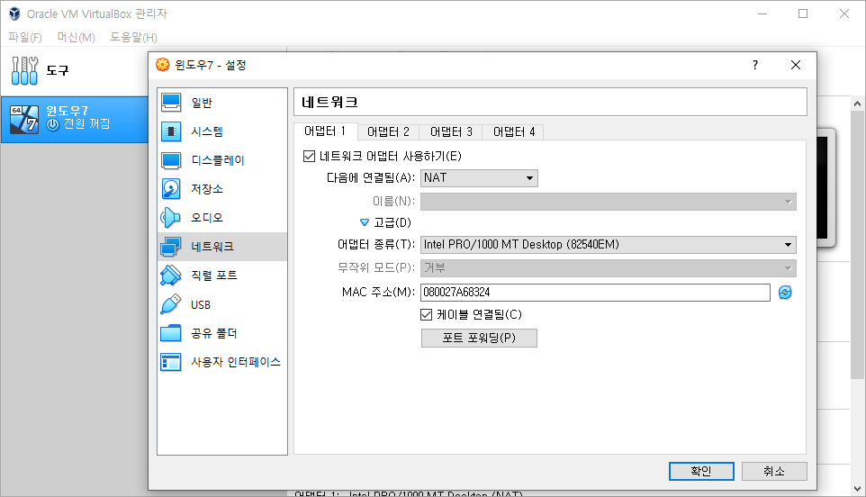The image size is (866, 497).
Task: Click the scrollbar down arrow in manager window
Action: click(x=857, y=489)
